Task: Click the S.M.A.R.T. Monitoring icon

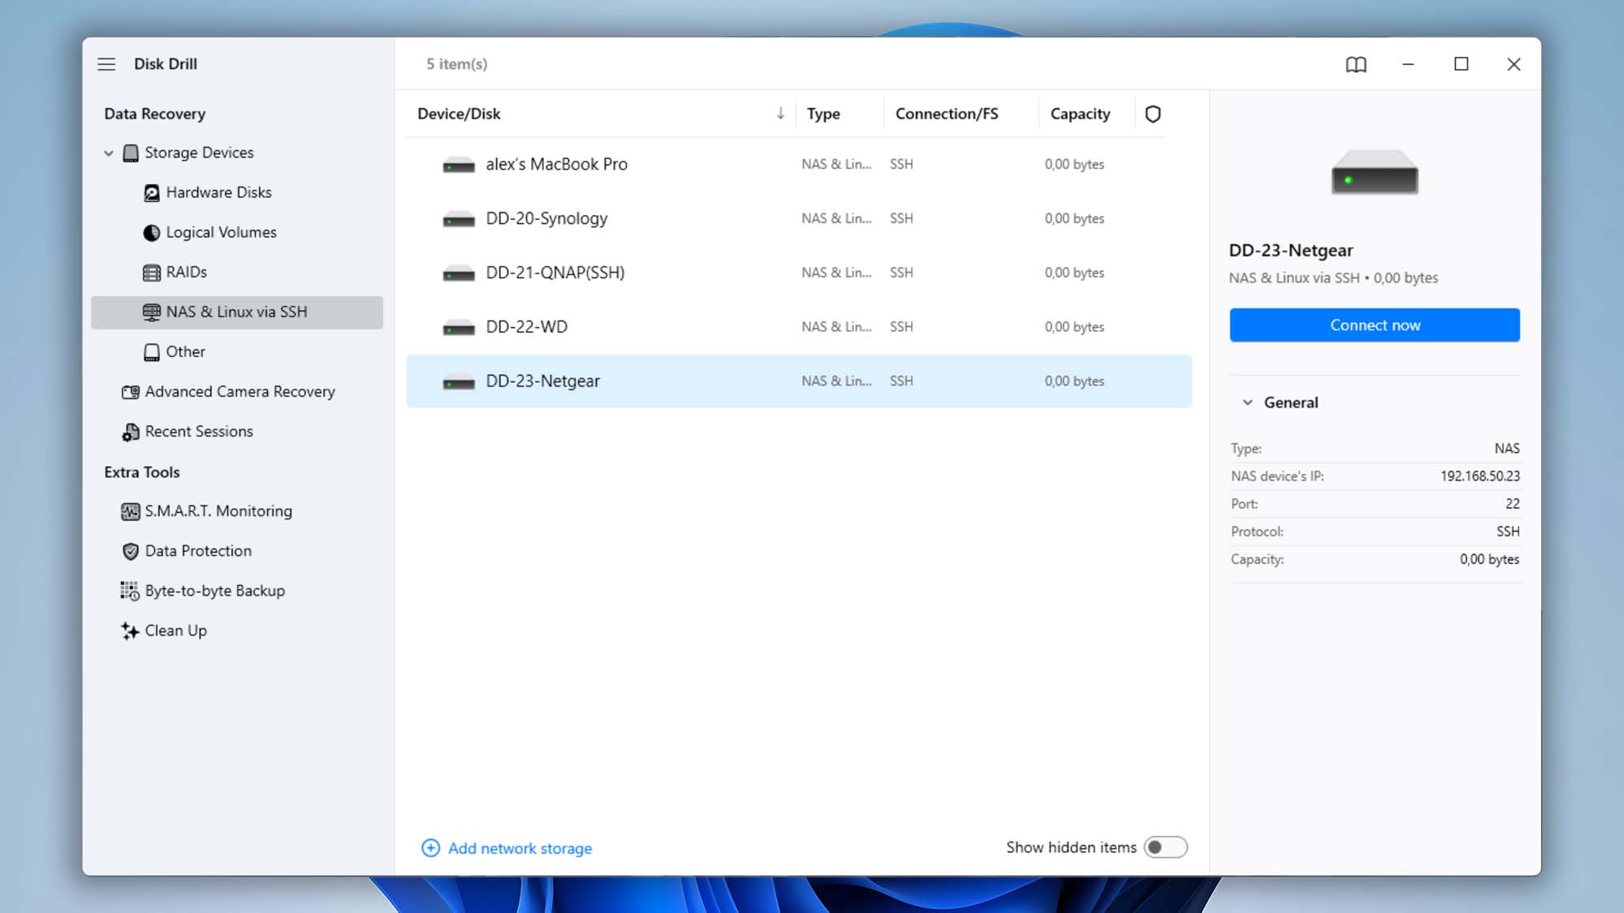Action: tap(130, 511)
